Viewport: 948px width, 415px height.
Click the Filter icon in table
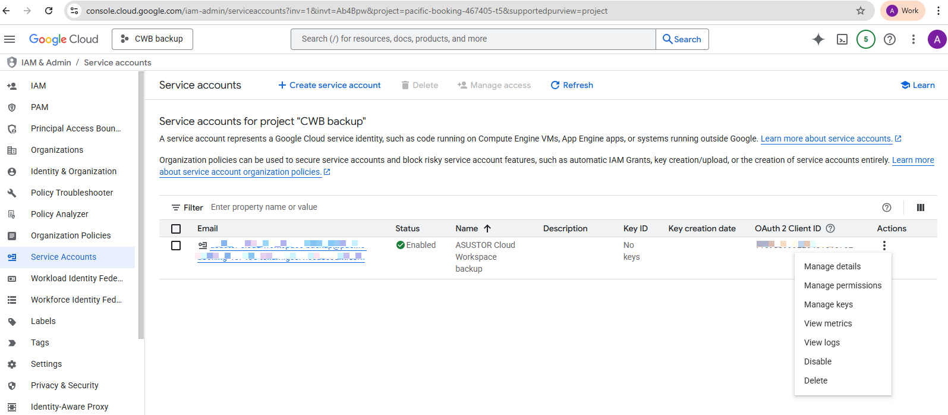pos(176,207)
